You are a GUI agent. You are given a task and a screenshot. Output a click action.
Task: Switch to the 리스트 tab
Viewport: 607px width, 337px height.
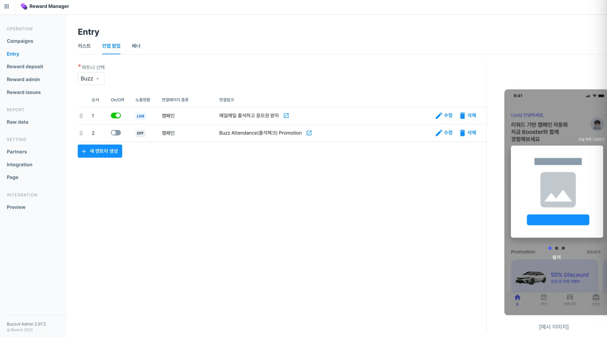click(84, 46)
